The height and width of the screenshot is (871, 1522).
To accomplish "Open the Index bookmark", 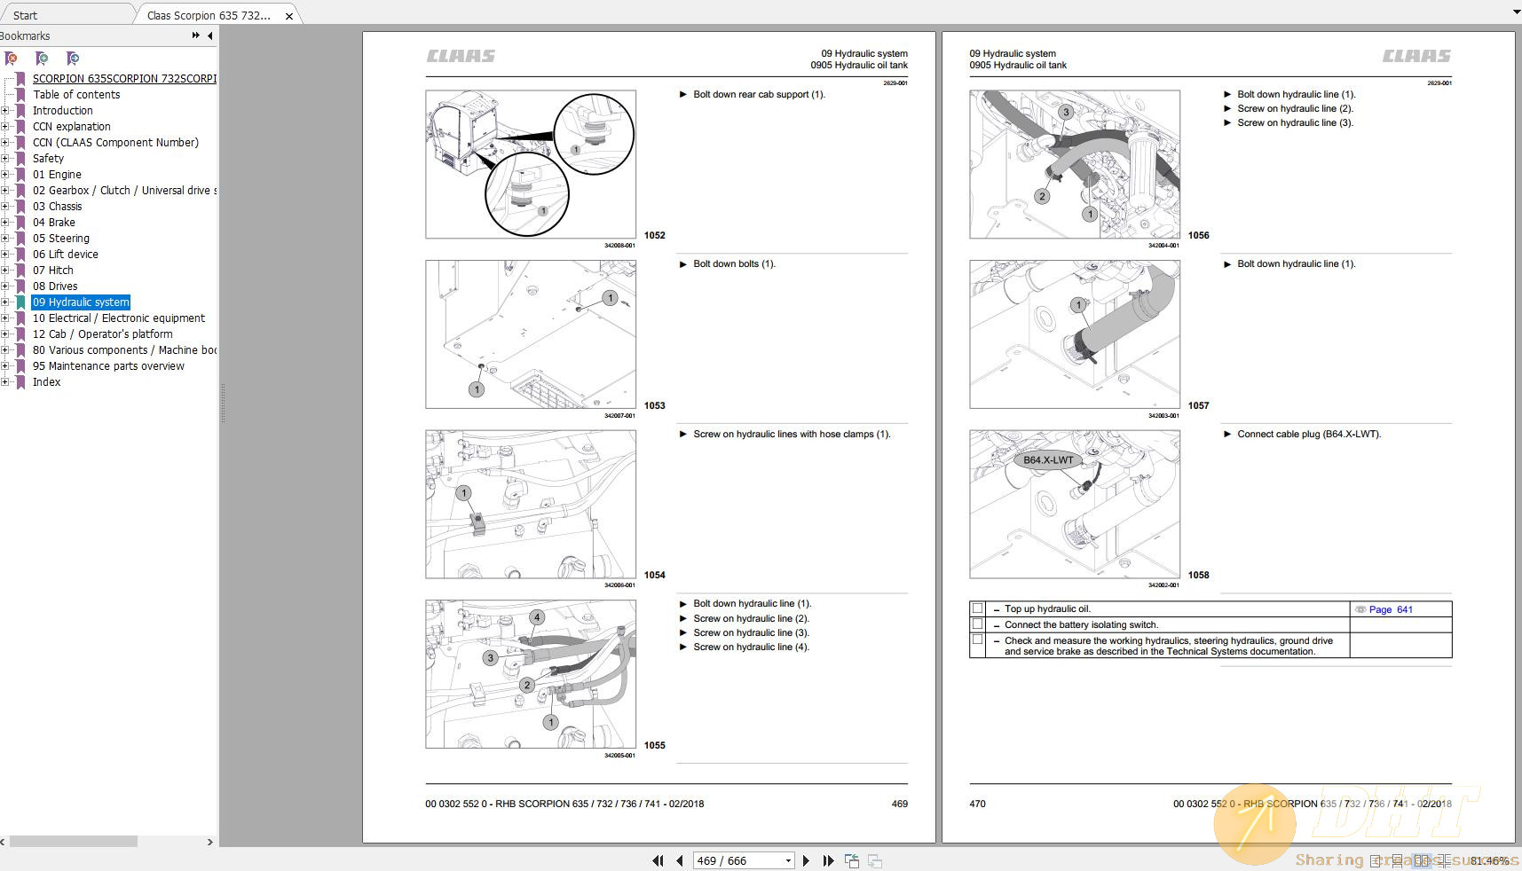I will tap(47, 382).
